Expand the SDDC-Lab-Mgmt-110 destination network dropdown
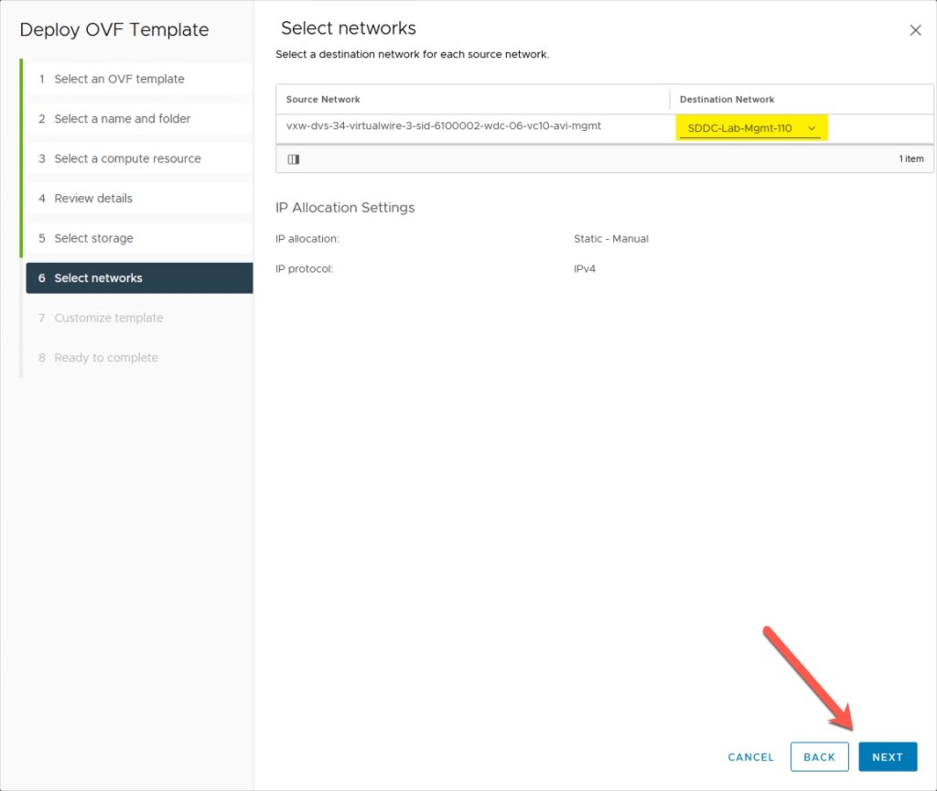 click(750, 128)
